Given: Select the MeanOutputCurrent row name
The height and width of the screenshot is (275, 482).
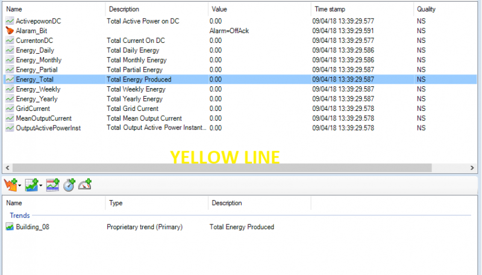Looking at the screenshot, I should coord(43,118).
